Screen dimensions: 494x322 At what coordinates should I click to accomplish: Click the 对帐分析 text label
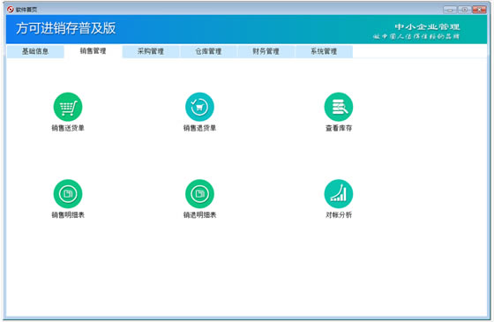pyautogui.click(x=339, y=215)
